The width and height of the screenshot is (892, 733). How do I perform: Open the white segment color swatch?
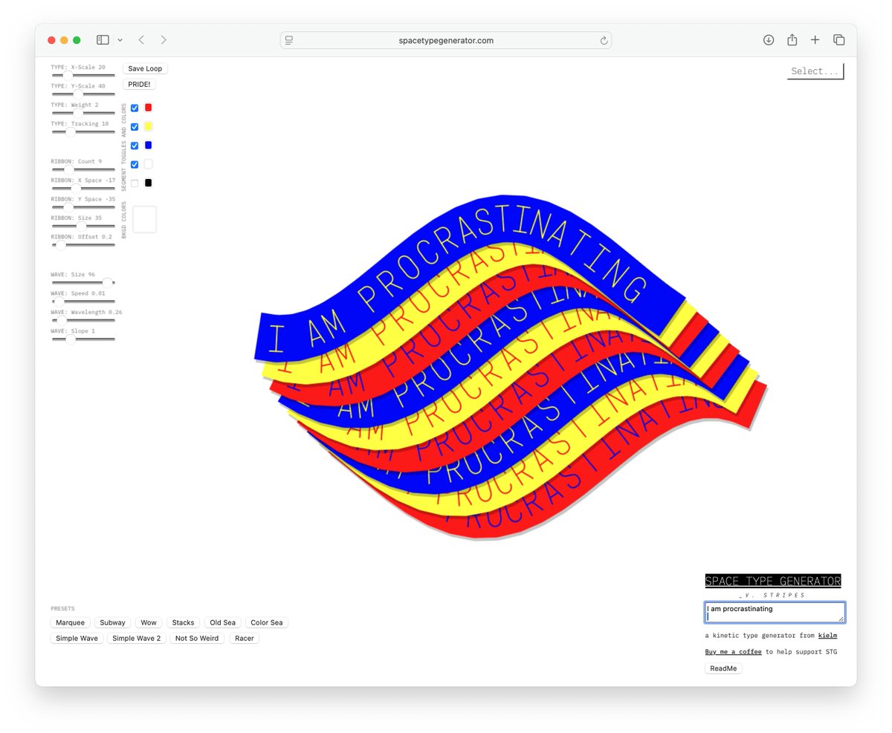[x=148, y=164]
